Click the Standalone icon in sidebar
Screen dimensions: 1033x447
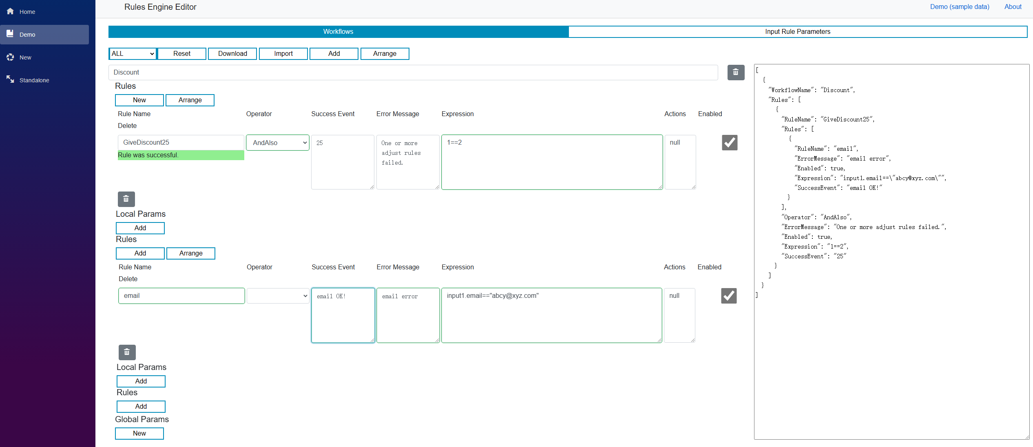click(x=10, y=79)
